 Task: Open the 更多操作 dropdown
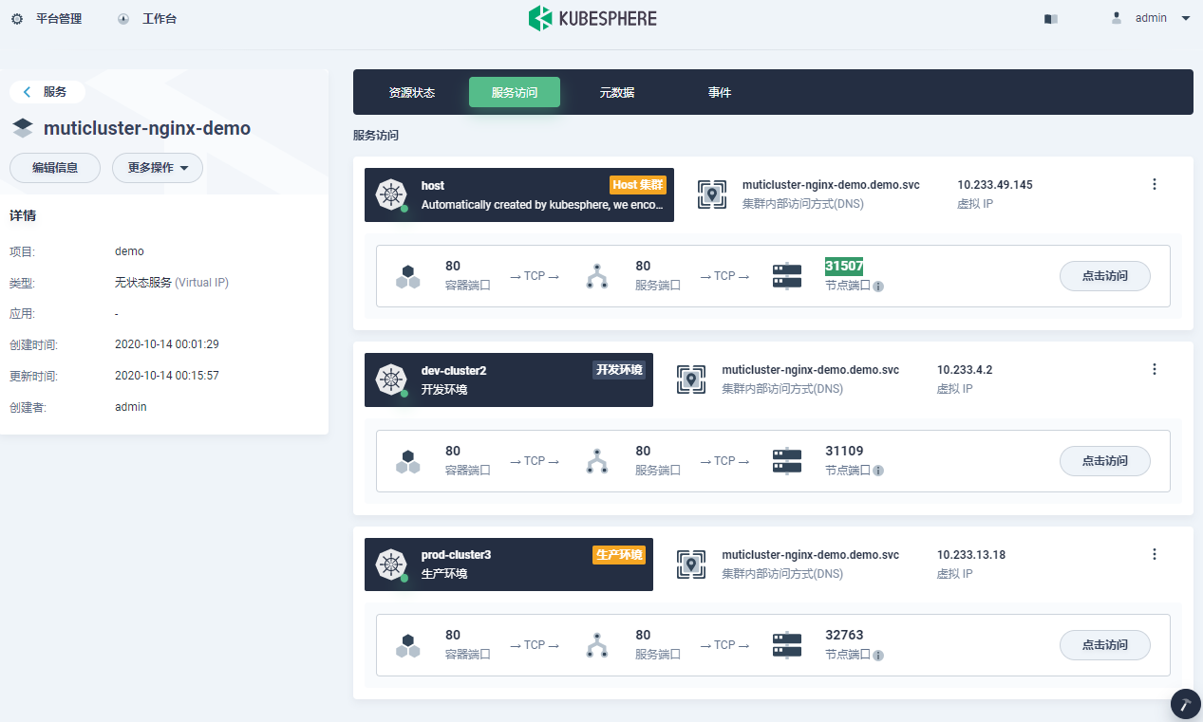pos(158,168)
